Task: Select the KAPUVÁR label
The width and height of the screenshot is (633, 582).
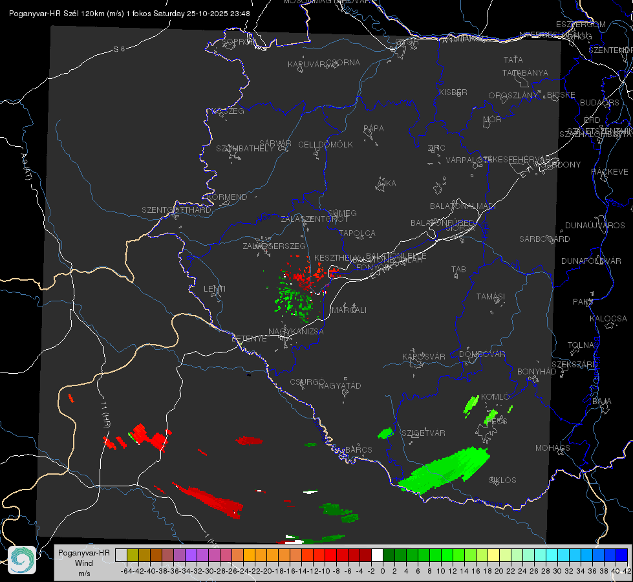Action: point(307,65)
